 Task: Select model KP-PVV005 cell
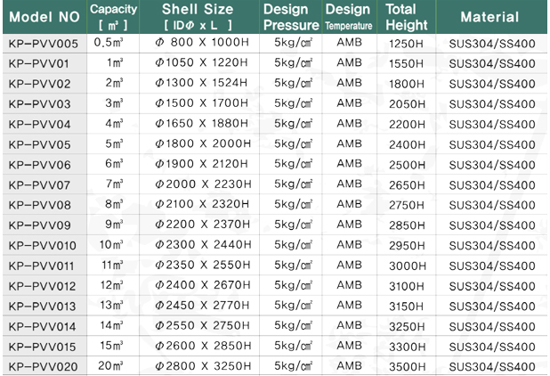point(44,44)
